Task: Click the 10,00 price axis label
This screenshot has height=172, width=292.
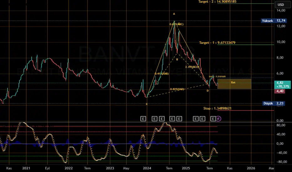Action: (x=280, y=42)
